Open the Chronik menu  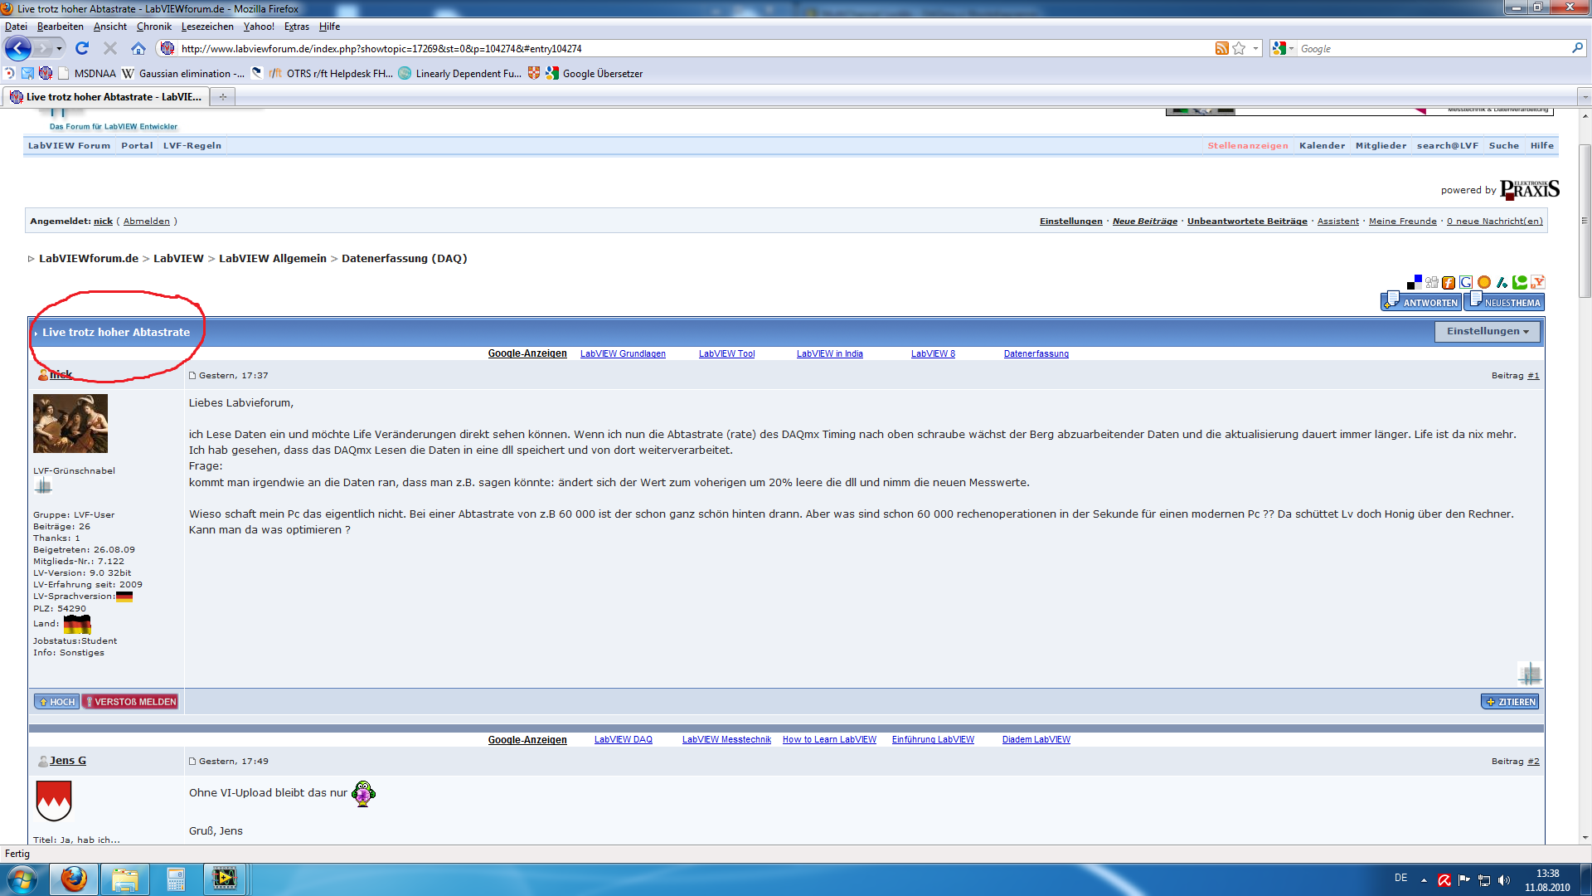click(153, 27)
